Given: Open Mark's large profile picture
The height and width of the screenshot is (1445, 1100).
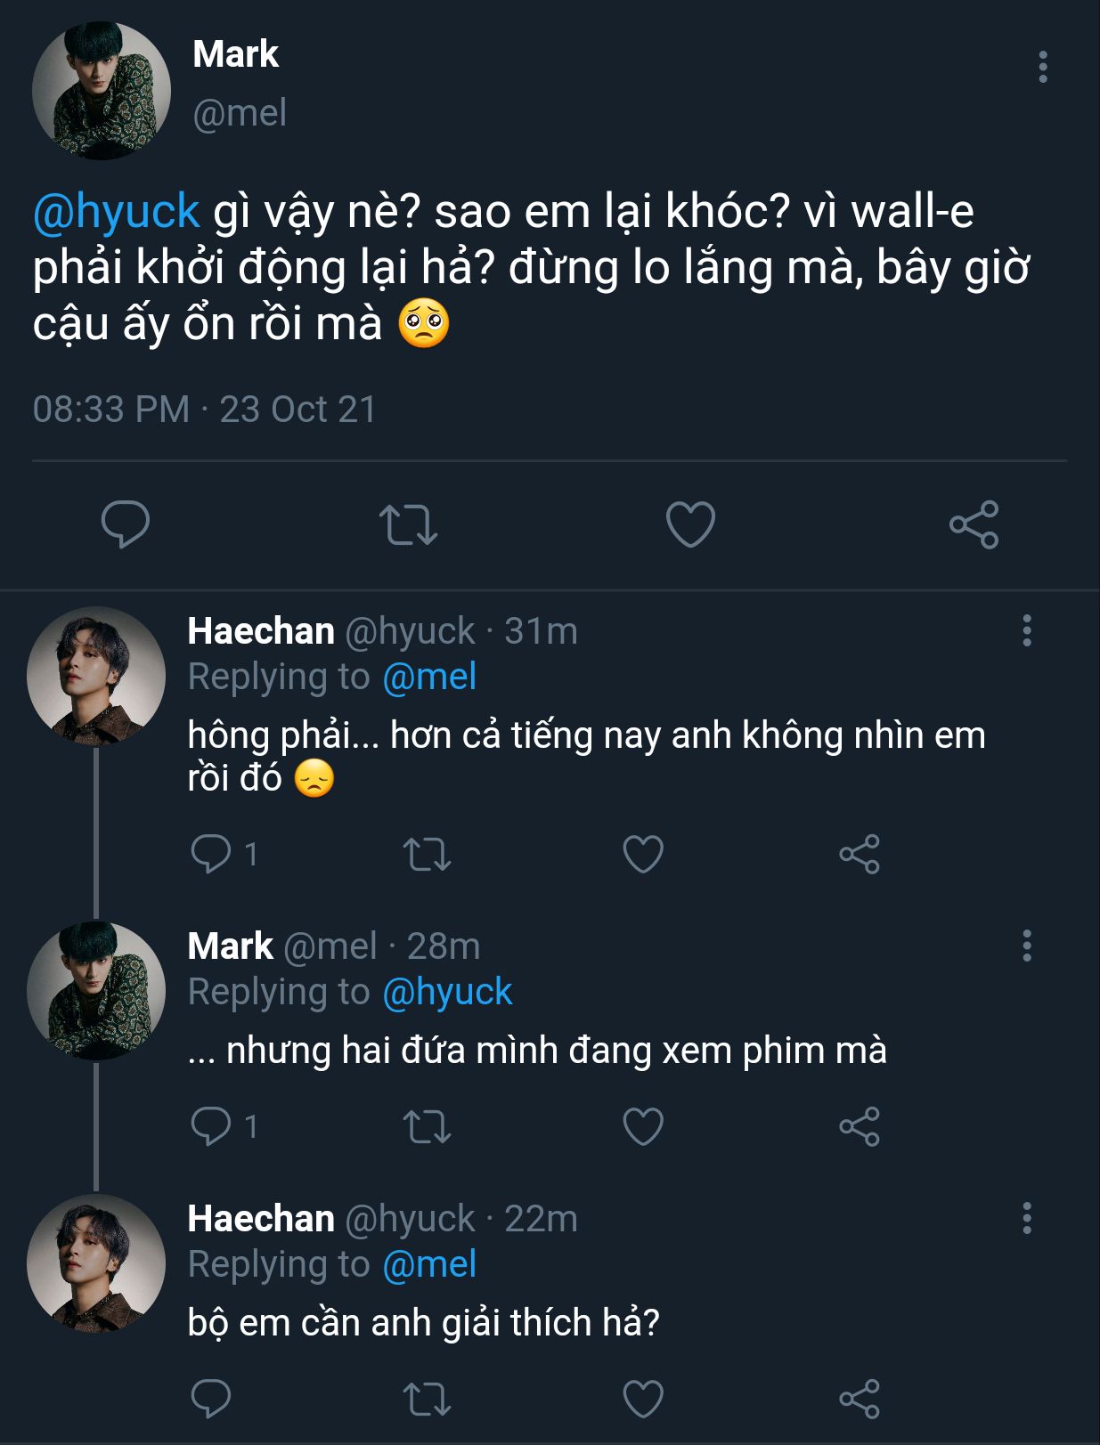Looking at the screenshot, I should click(x=101, y=91).
